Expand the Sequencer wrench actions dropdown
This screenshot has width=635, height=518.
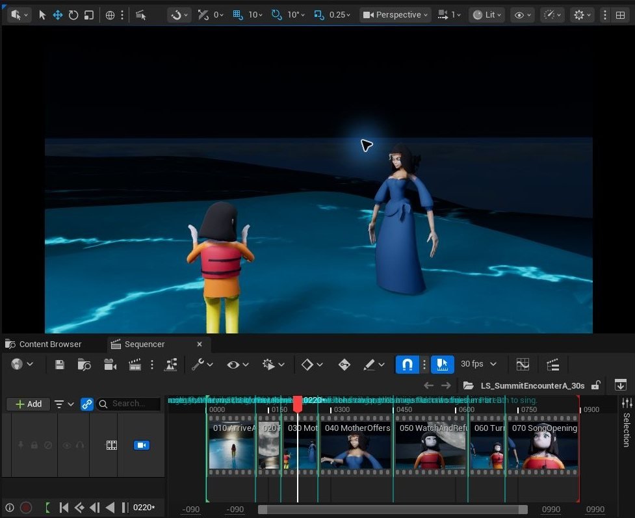(202, 365)
